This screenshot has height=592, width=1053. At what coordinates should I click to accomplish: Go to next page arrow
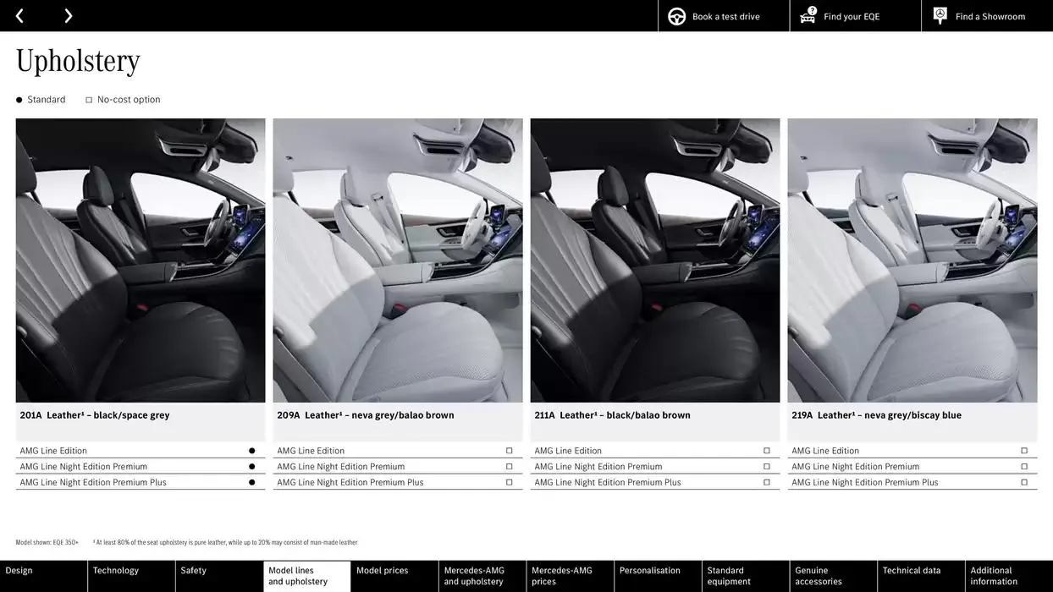point(68,16)
